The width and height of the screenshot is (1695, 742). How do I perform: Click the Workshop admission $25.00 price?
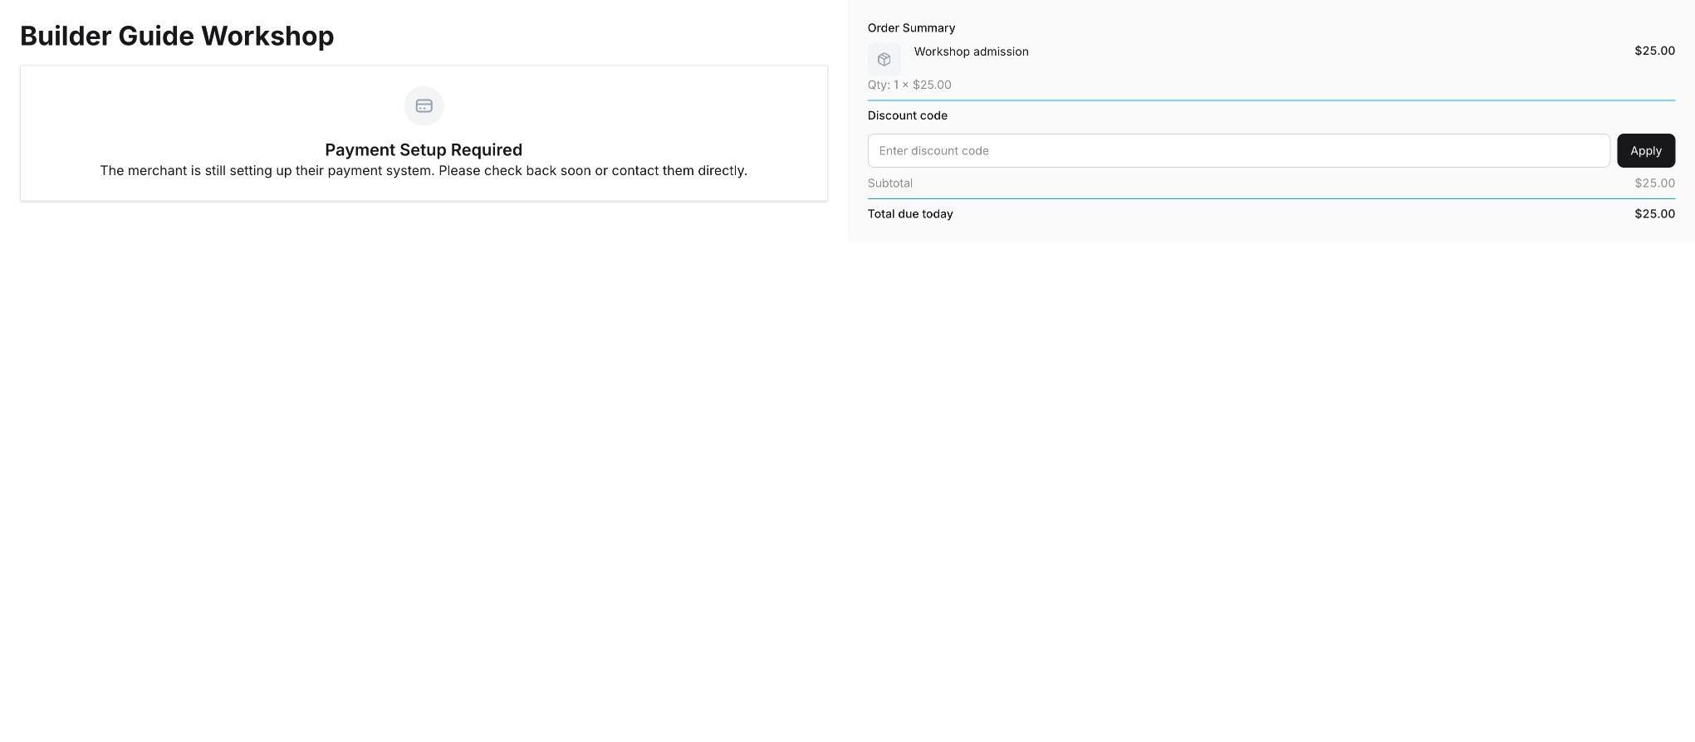pyautogui.click(x=1654, y=51)
